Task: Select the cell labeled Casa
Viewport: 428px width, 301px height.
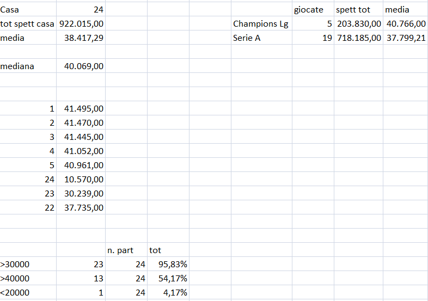Action: [28, 10]
